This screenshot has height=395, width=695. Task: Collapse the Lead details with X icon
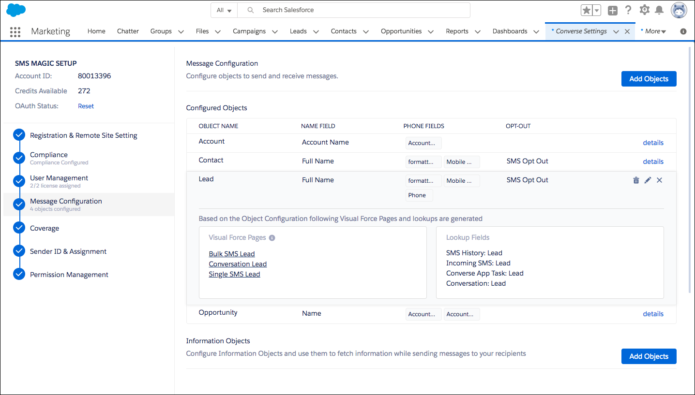point(659,180)
